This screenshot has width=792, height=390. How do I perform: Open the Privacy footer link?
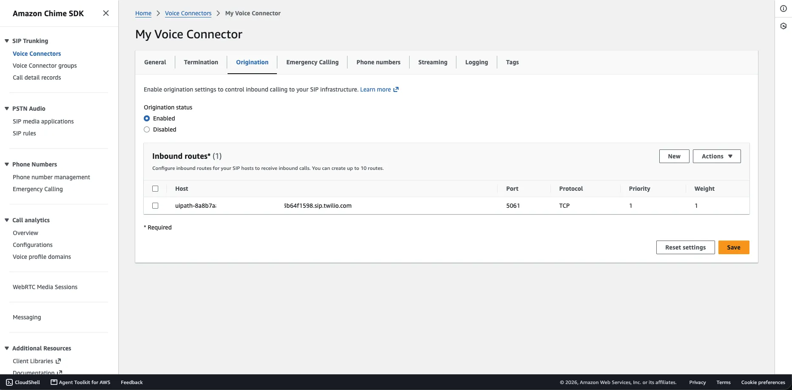[698, 382]
